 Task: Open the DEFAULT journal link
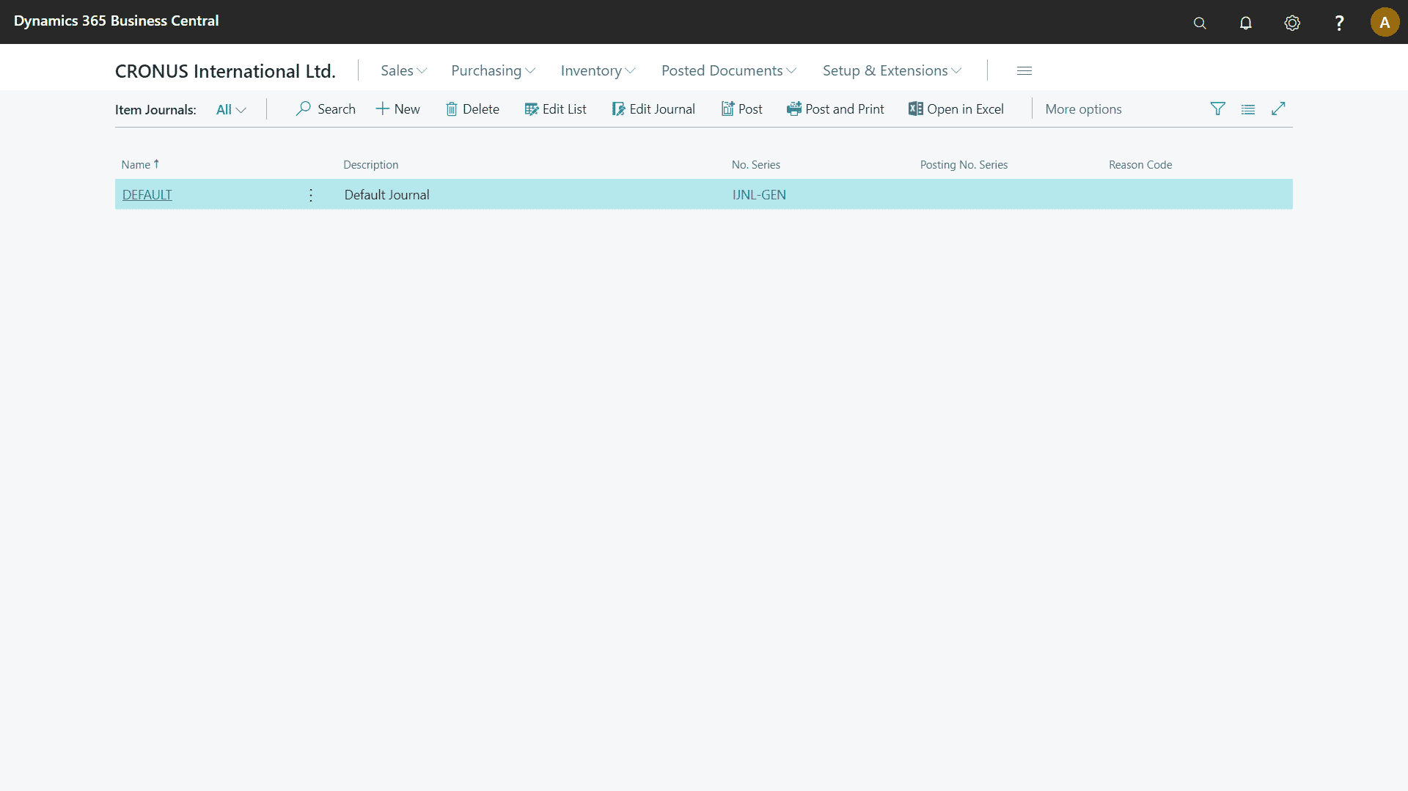[x=147, y=195]
